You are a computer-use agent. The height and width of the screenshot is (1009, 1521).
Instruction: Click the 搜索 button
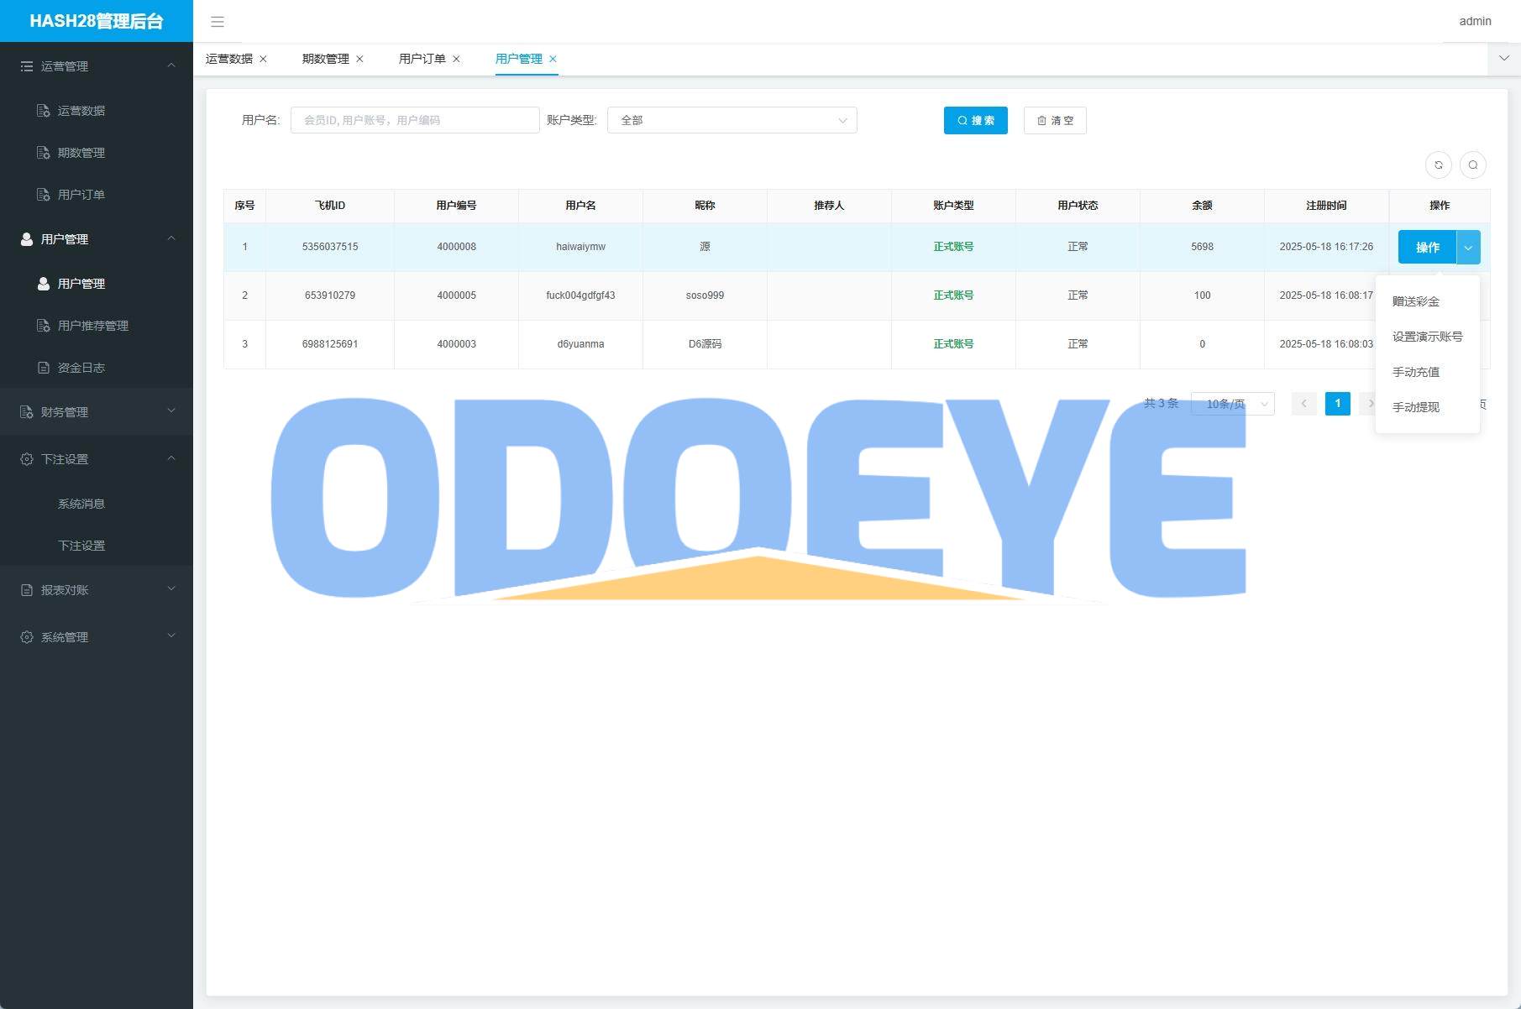976,120
